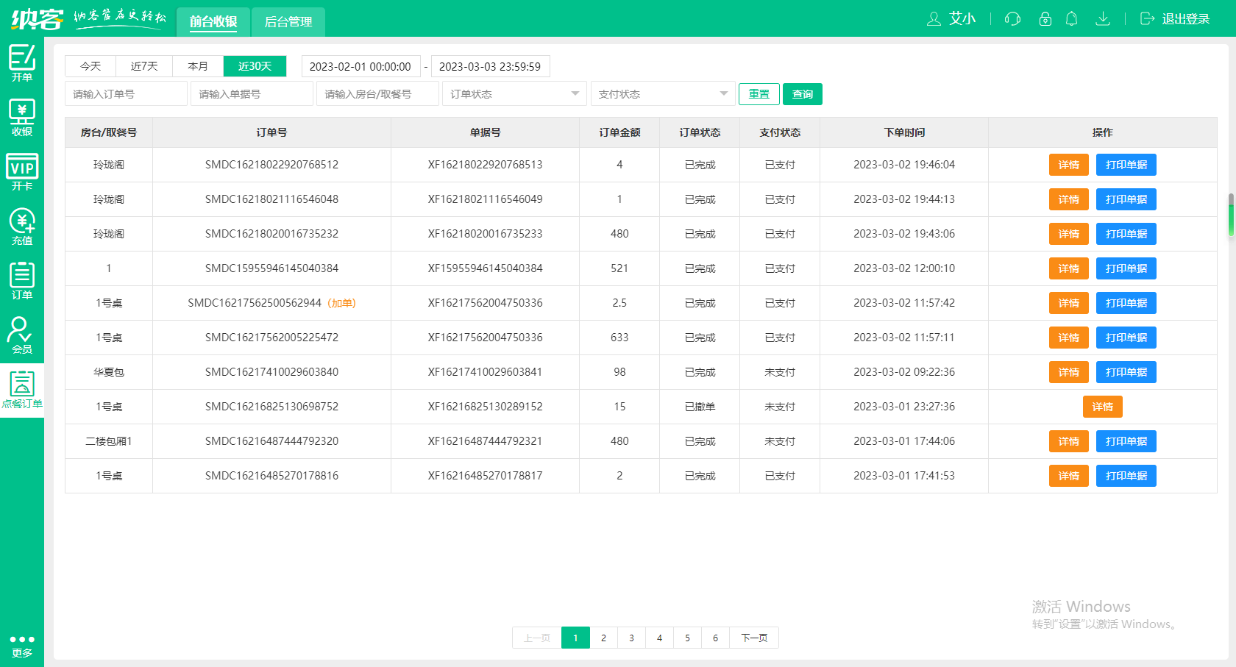Expand the 订单状态 dropdown
The height and width of the screenshot is (667, 1236).
(x=514, y=94)
